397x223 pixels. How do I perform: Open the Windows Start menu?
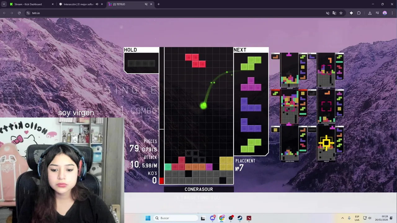tap(148, 218)
